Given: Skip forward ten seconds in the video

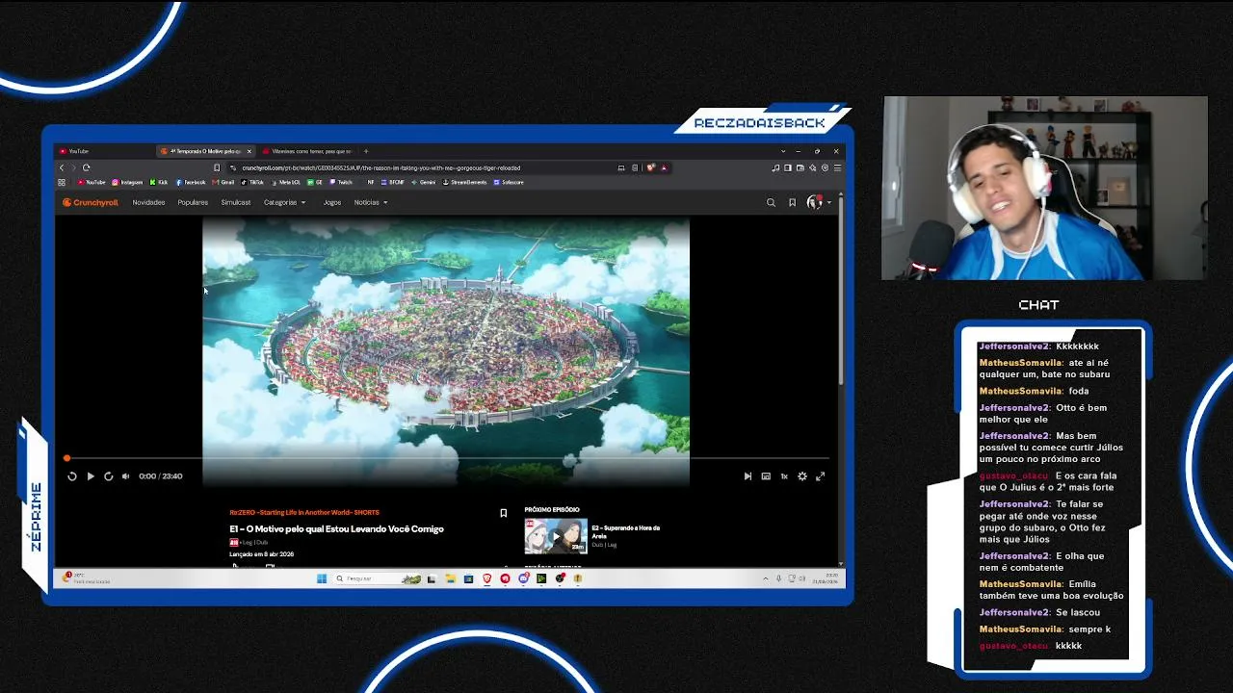Looking at the screenshot, I should (108, 476).
